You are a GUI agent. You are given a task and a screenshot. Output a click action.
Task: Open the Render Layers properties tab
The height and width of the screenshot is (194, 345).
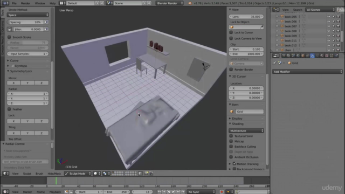pyautogui.click(x=288, y=56)
